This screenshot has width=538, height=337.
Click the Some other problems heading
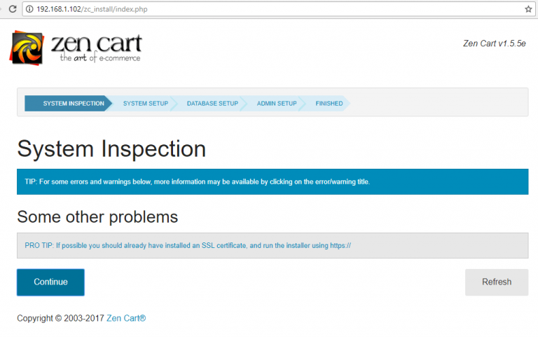click(97, 216)
